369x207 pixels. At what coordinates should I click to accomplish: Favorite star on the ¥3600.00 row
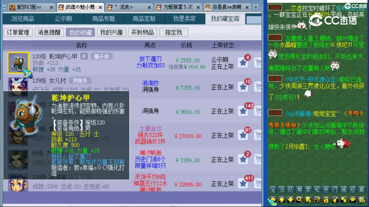click(243, 111)
